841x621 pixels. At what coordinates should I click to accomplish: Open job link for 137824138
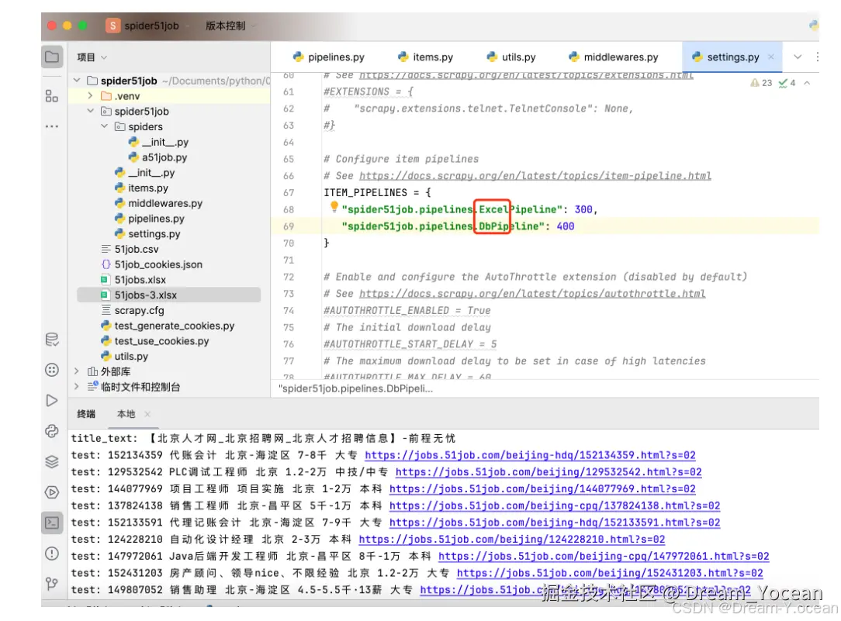(x=555, y=505)
